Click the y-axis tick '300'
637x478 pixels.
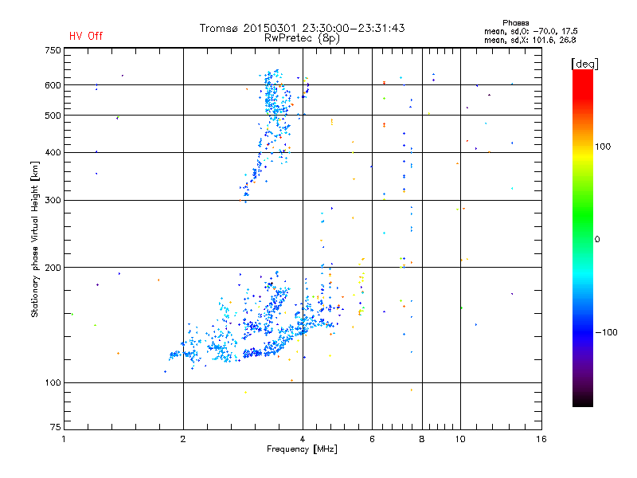click(x=53, y=201)
